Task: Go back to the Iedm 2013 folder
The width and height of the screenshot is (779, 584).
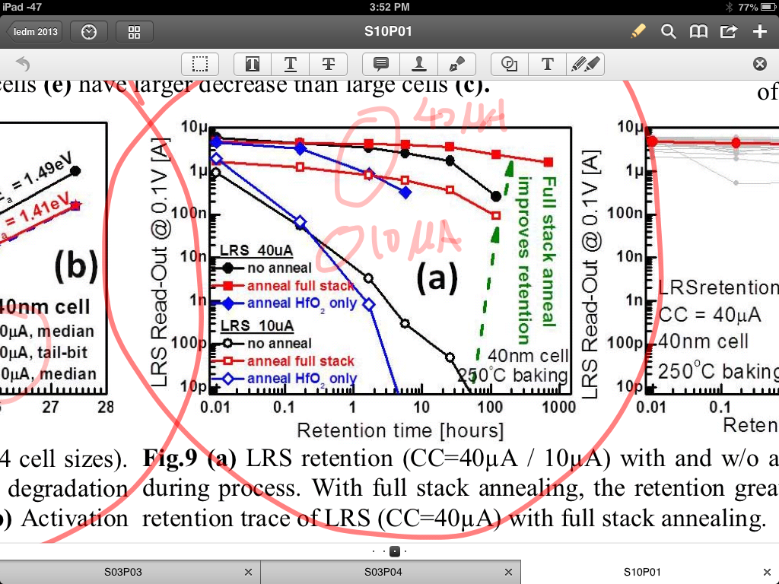Action: coord(34,32)
